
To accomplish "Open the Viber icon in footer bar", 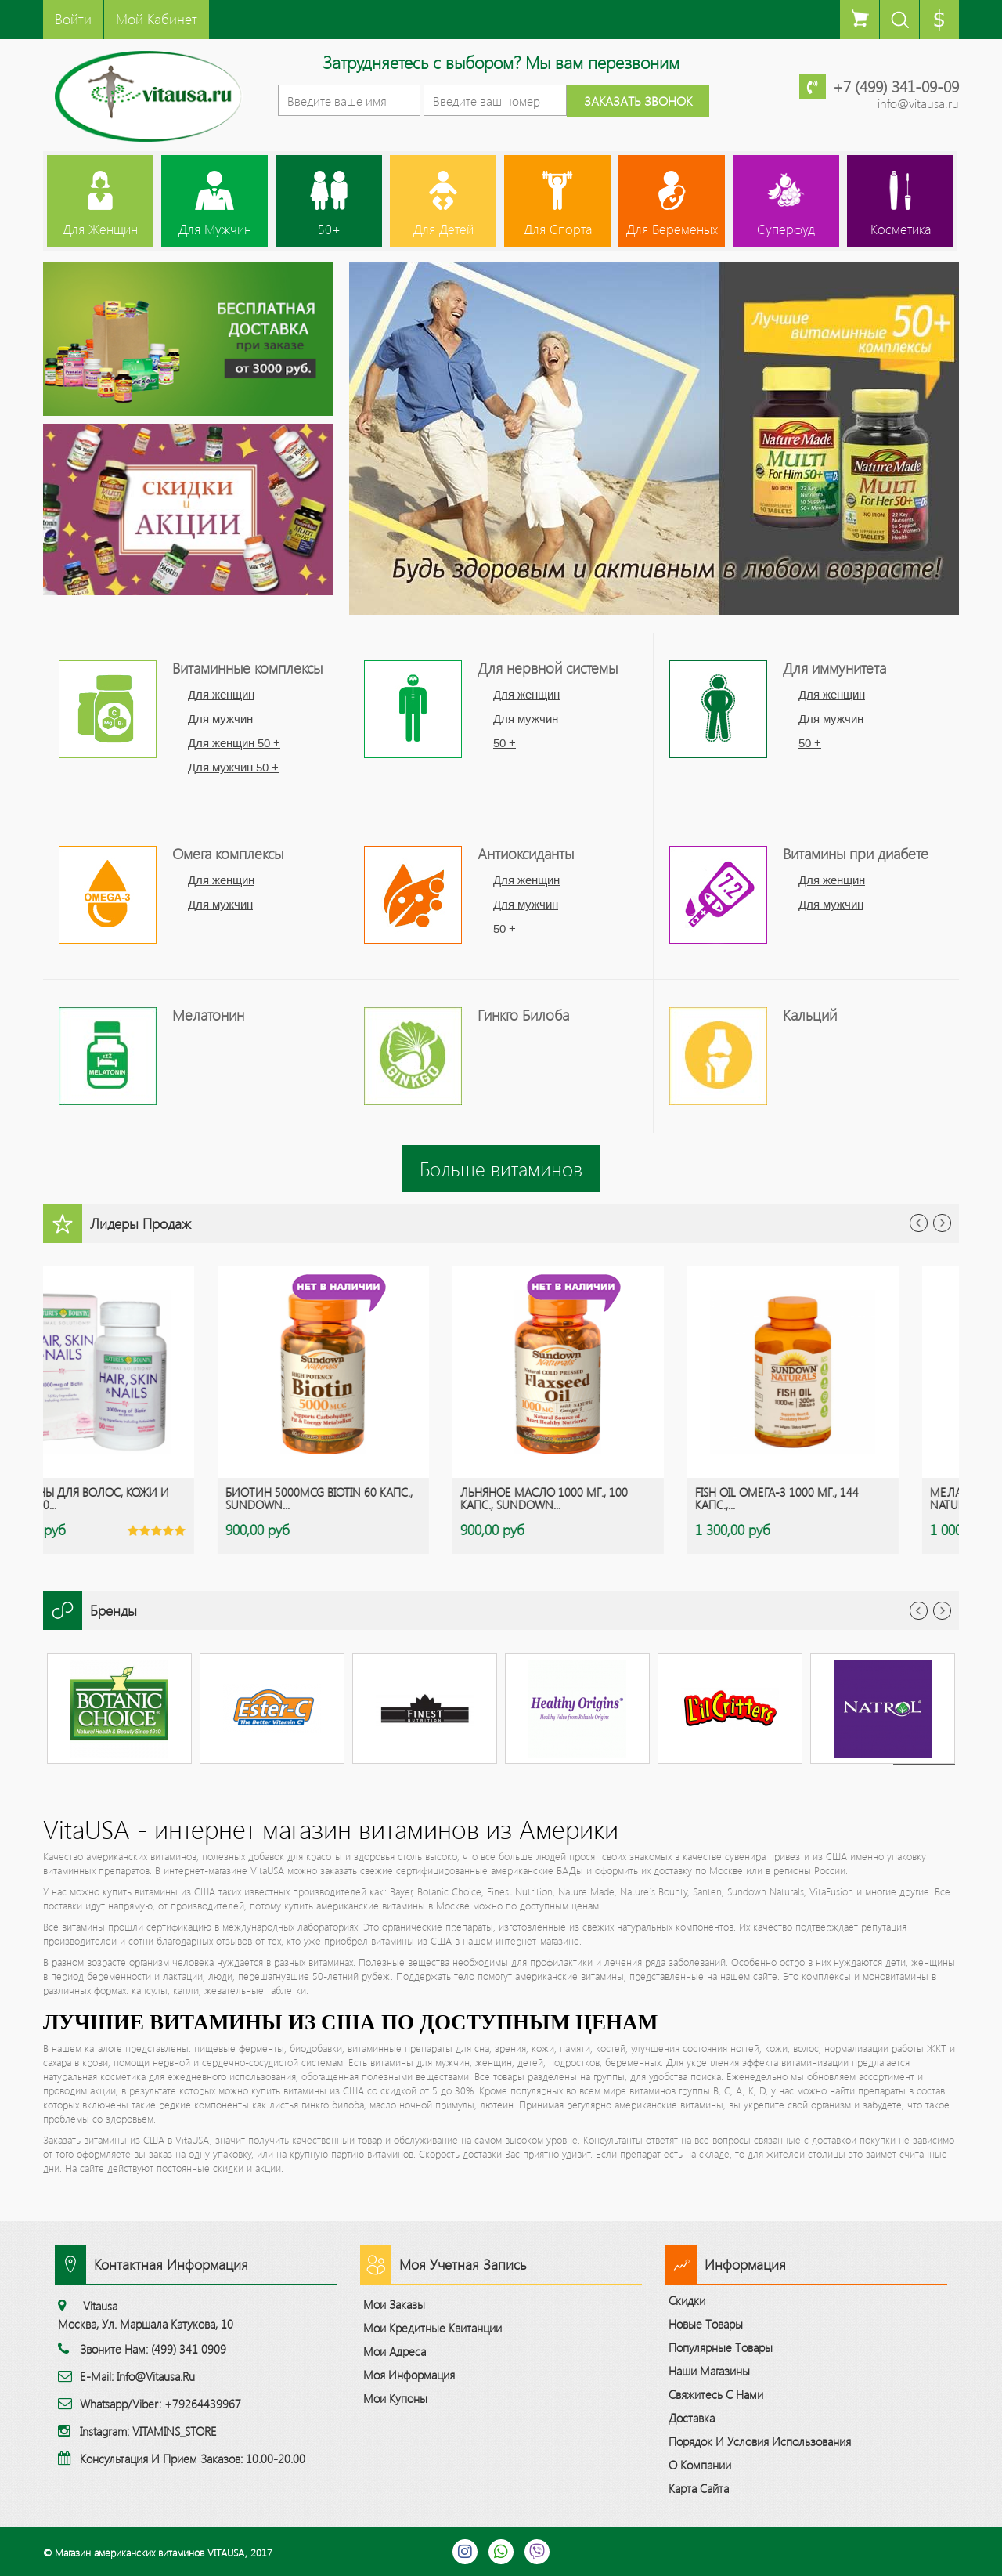I will [x=538, y=2551].
